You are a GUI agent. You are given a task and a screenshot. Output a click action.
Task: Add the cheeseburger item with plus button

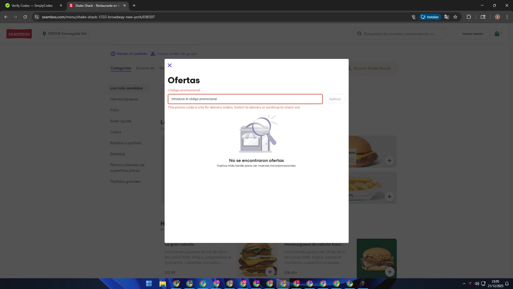point(390,161)
